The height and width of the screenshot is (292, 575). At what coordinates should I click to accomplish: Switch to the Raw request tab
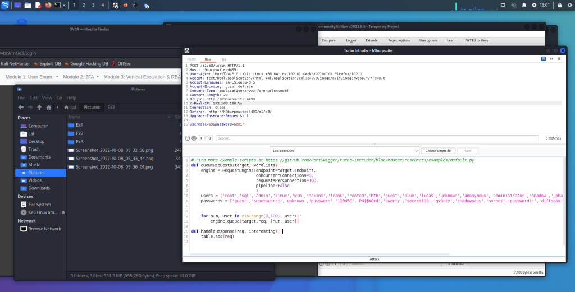click(208, 59)
